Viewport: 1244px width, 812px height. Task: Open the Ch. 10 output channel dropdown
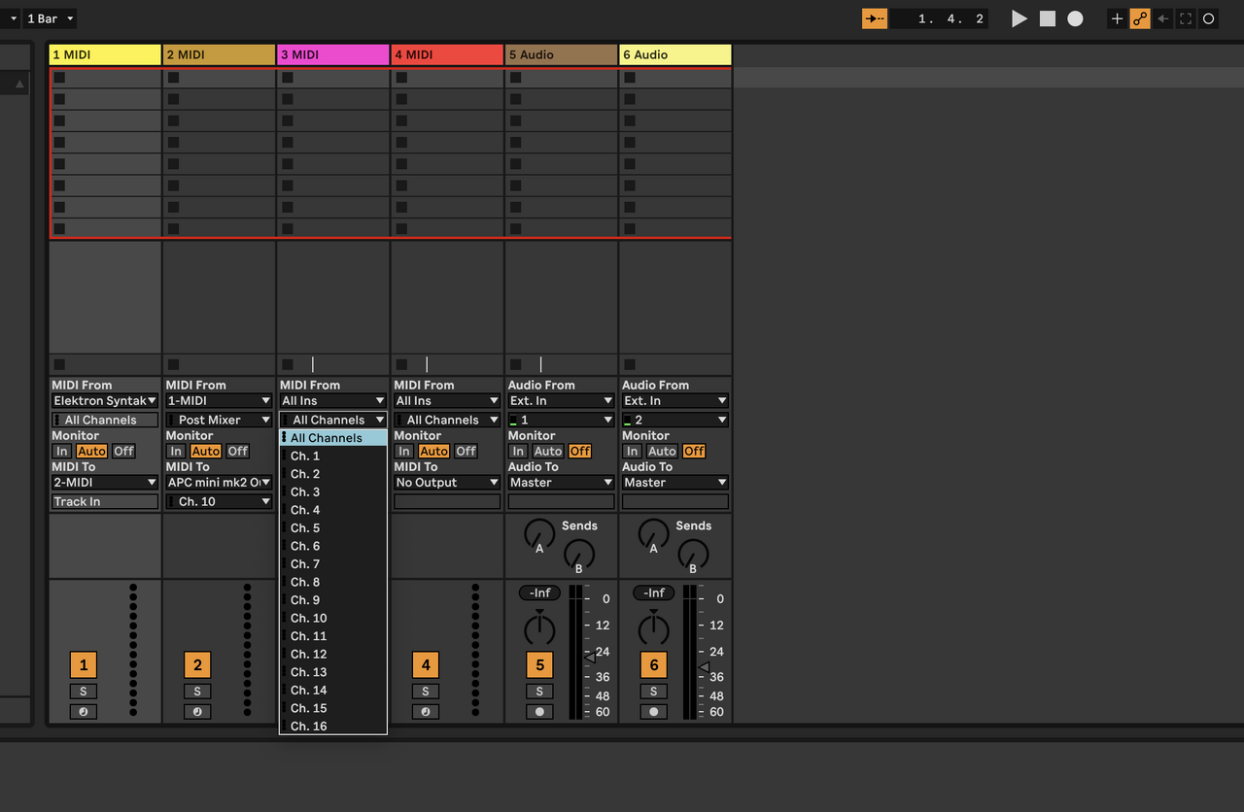point(219,501)
